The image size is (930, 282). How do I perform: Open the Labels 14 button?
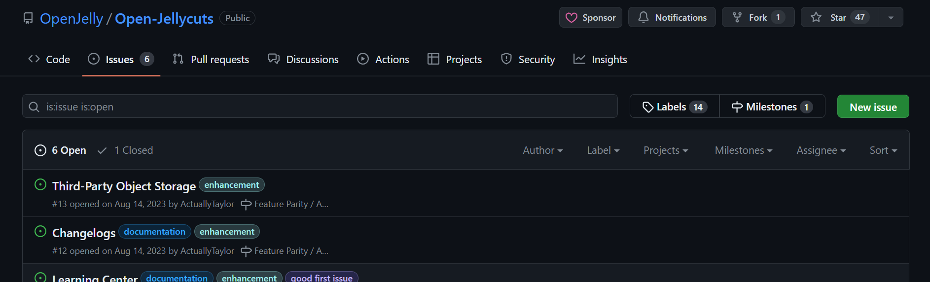(x=675, y=106)
